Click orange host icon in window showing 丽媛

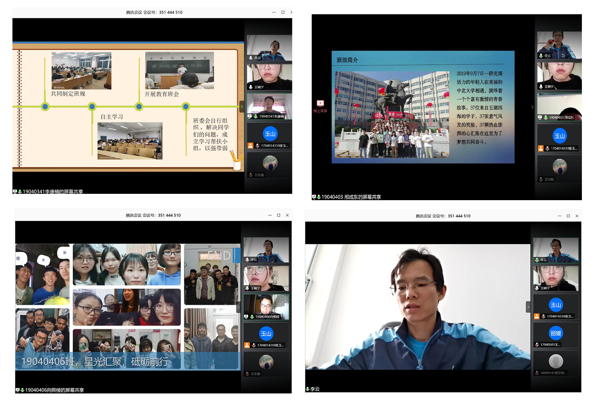click(x=537, y=316)
